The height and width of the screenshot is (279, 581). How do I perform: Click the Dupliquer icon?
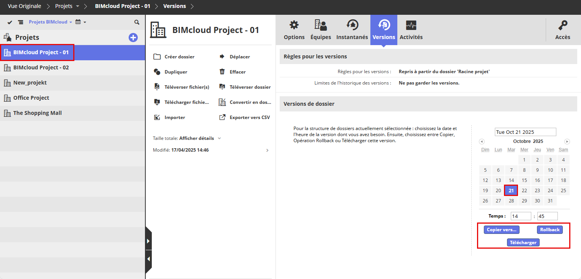[x=157, y=72]
